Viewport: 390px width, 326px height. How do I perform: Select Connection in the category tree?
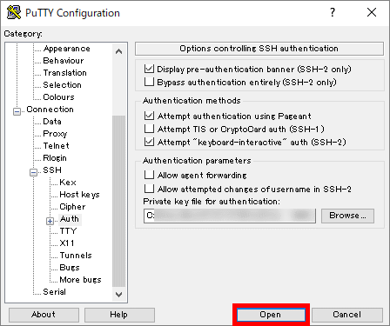point(50,110)
